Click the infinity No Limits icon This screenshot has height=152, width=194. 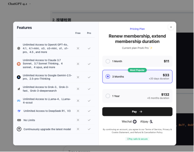click(x=19, y=120)
